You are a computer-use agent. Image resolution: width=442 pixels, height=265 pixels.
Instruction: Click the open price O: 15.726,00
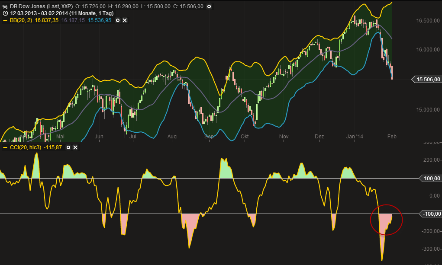[x=90, y=6]
